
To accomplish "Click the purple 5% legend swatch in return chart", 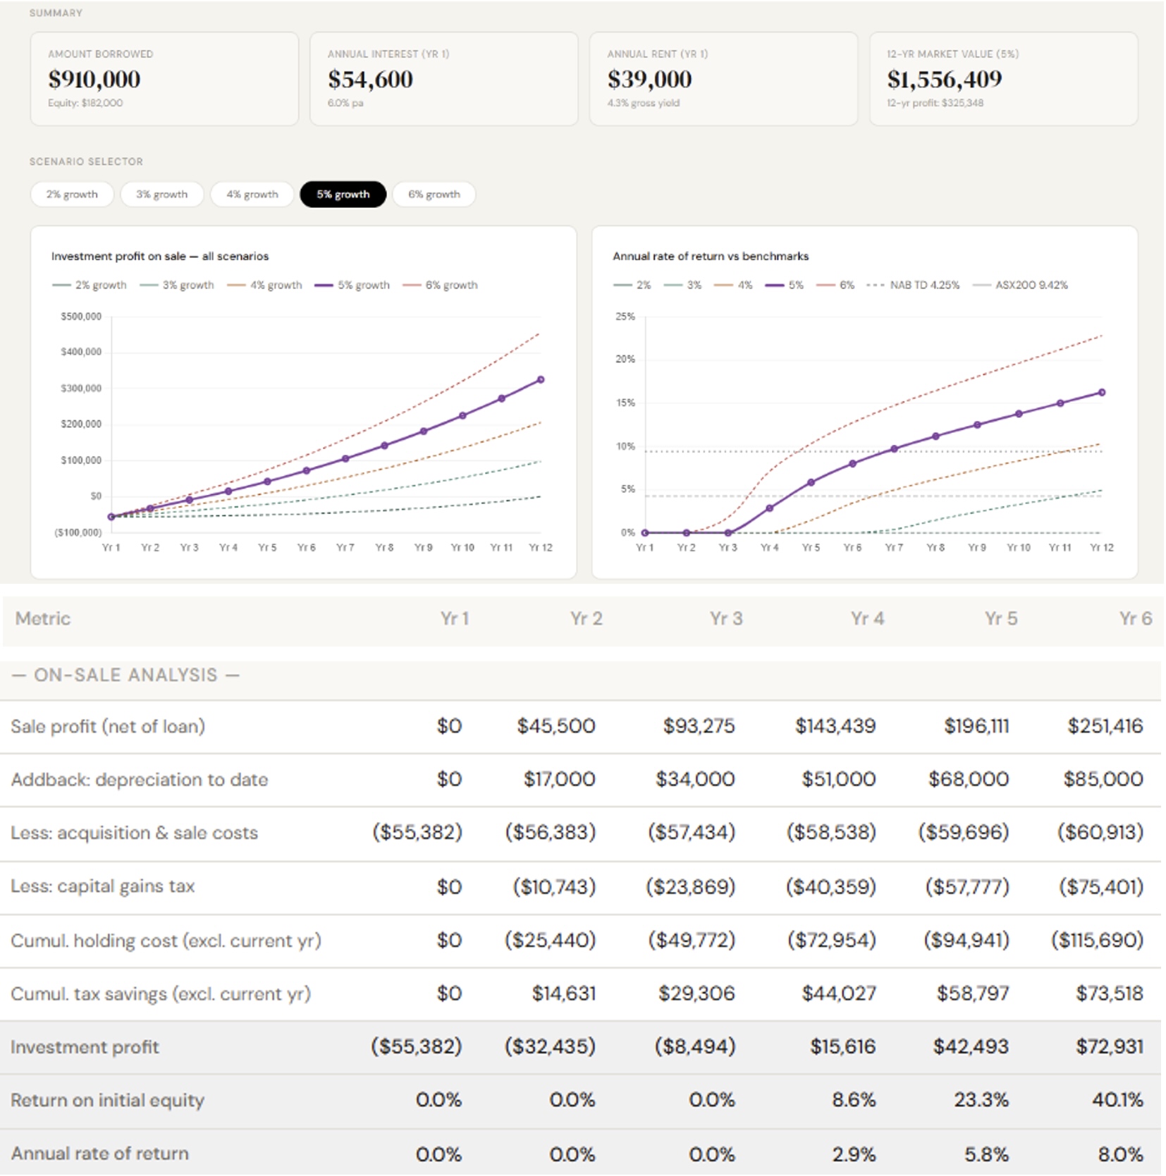I will coord(775,286).
